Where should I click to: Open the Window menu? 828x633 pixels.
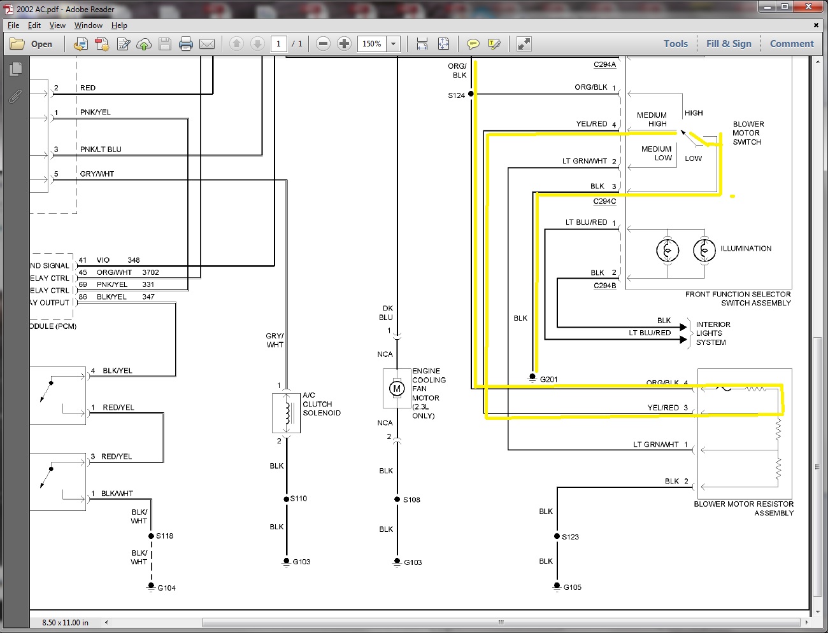[x=88, y=25]
